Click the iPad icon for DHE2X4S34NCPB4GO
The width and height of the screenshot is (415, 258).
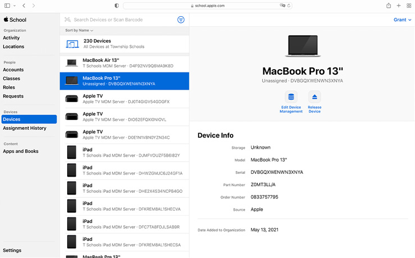click(x=72, y=188)
